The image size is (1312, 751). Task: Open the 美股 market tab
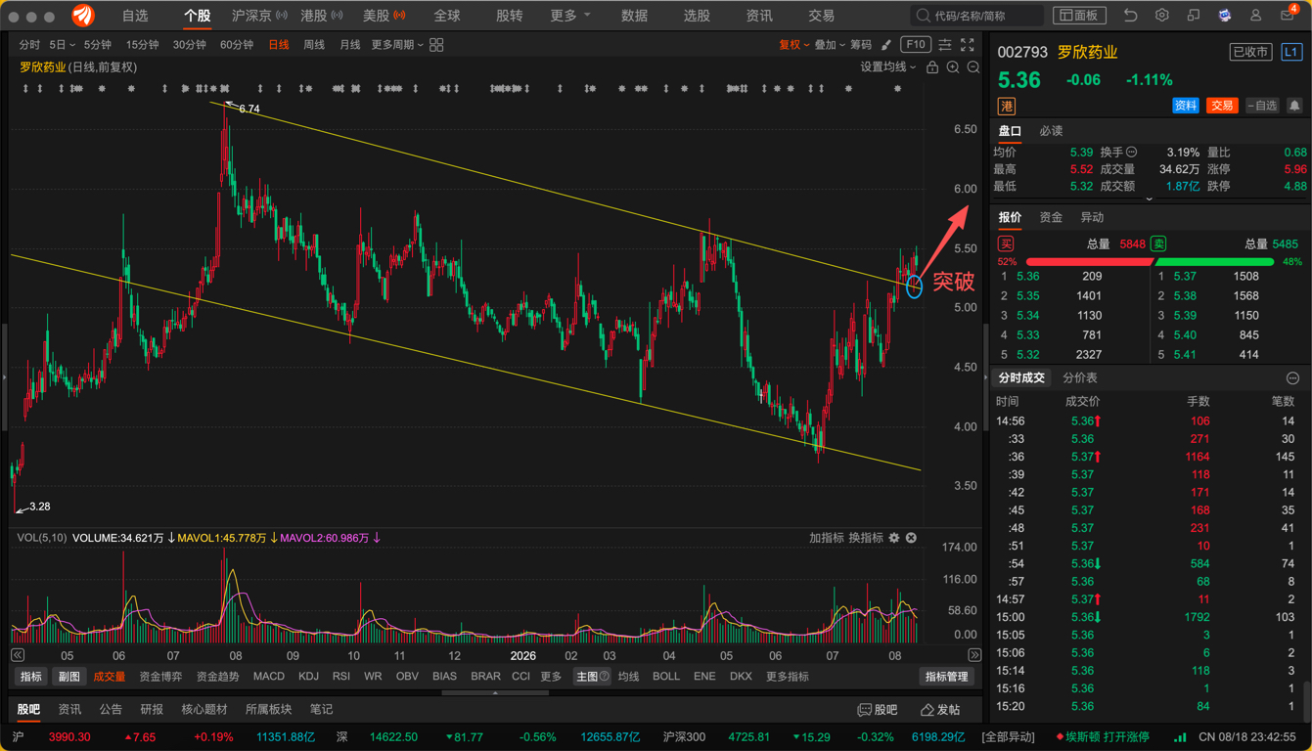(x=384, y=16)
